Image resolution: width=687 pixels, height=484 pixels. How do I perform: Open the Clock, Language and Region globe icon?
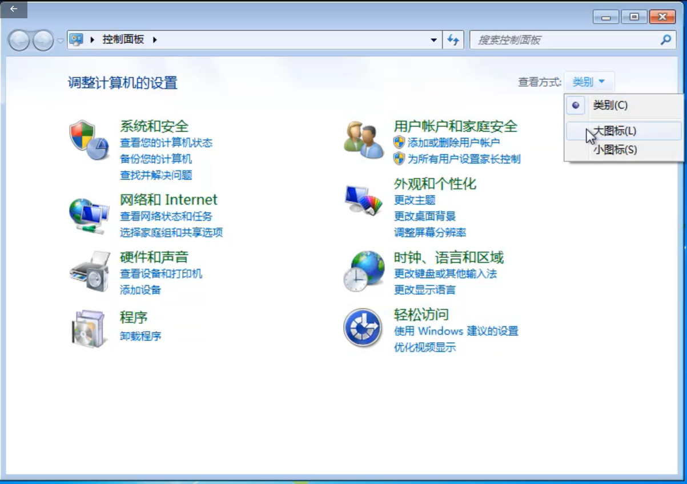tap(364, 271)
